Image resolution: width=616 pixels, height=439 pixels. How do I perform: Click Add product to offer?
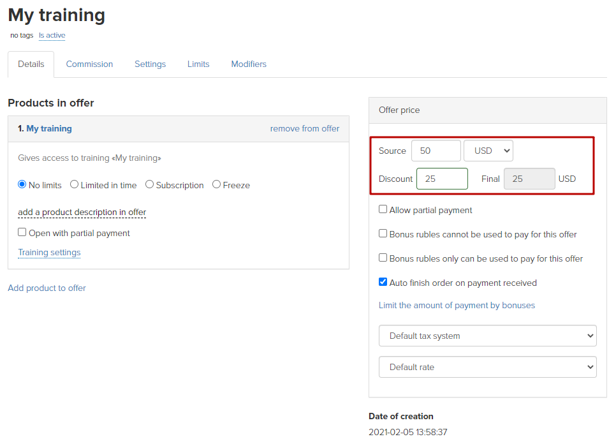47,288
